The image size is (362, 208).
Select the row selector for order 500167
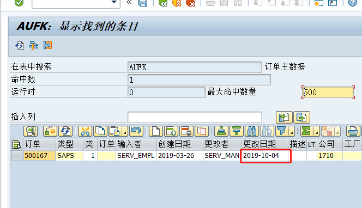(16, 156)
